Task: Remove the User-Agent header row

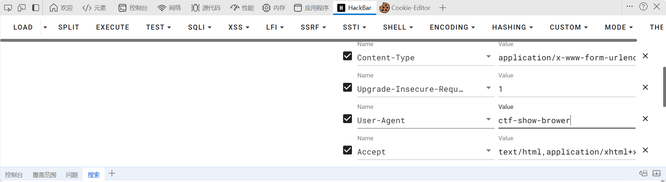Action: 645,119
